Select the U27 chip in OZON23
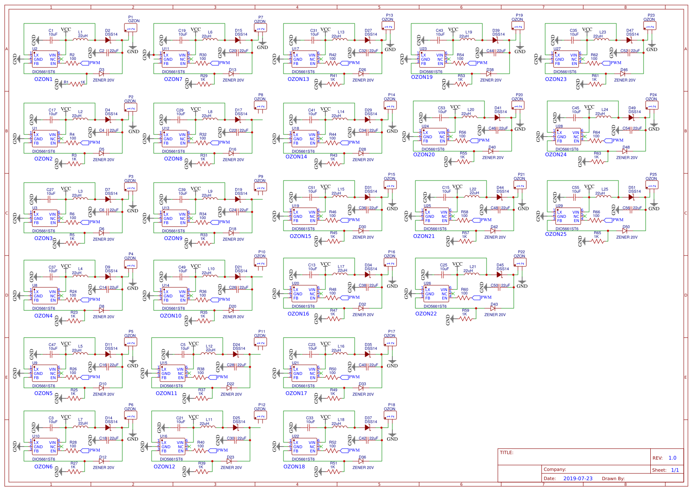The height and width of the screenshot is (491, 693). click(566, 59)
